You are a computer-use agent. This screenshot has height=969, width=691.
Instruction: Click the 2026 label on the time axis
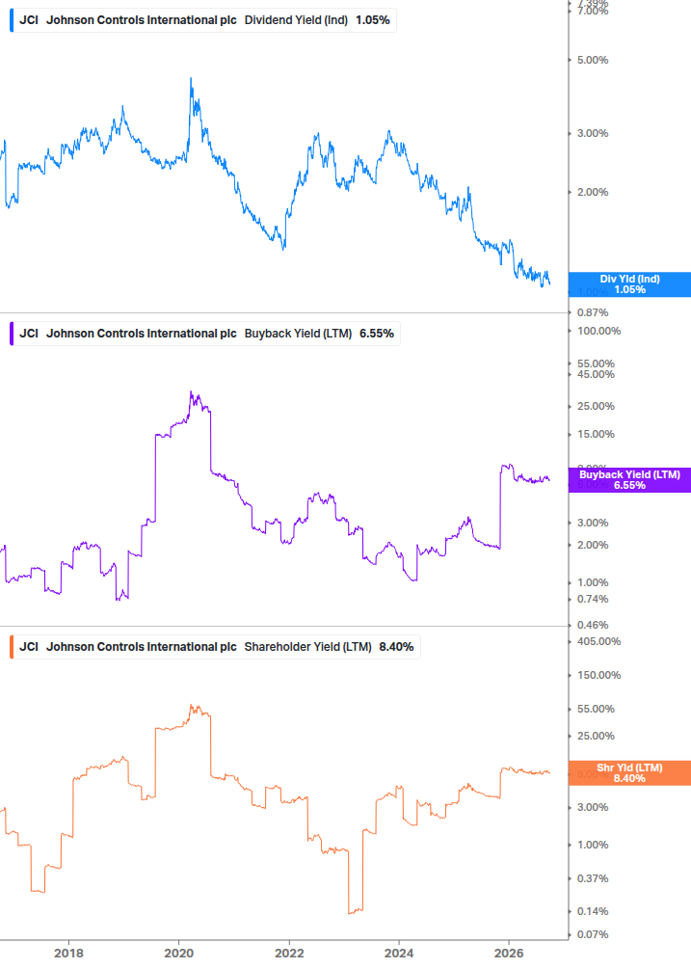point(509,954)
